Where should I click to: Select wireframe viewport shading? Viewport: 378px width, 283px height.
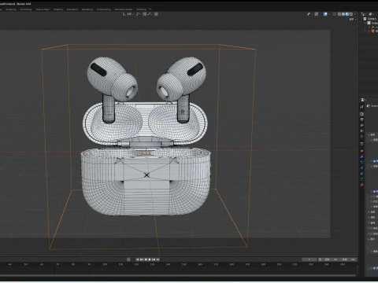tap(339, 14)
